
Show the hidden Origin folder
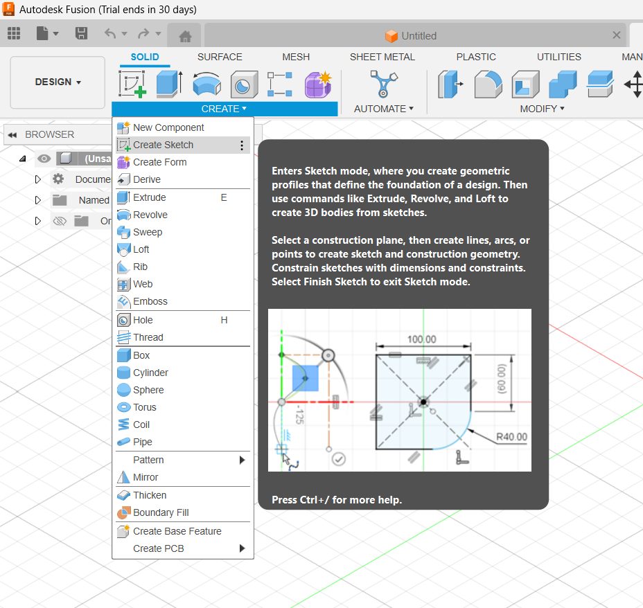(x=60, y=221)
